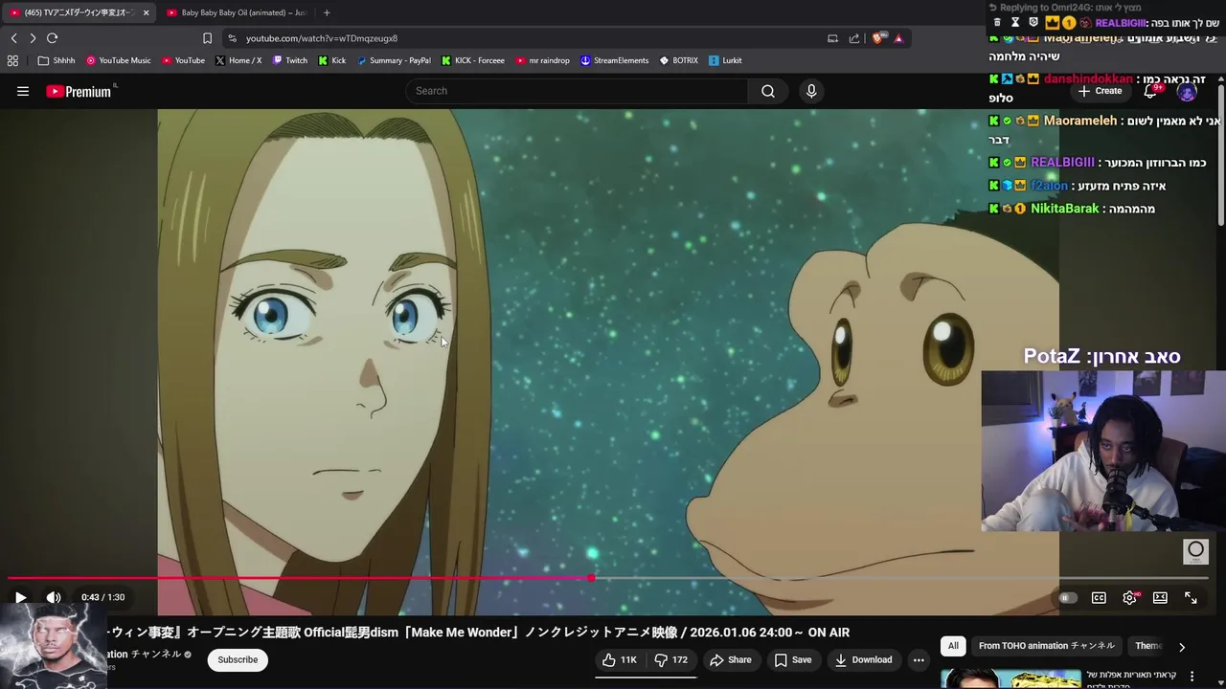Enter full screen mode
1226x689 pixels.
[x=1191, y=597]
